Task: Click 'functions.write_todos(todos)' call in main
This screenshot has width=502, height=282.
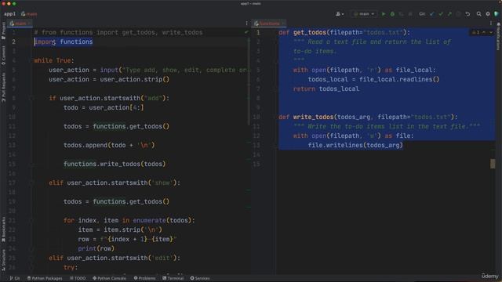Action: coord(115,164)
